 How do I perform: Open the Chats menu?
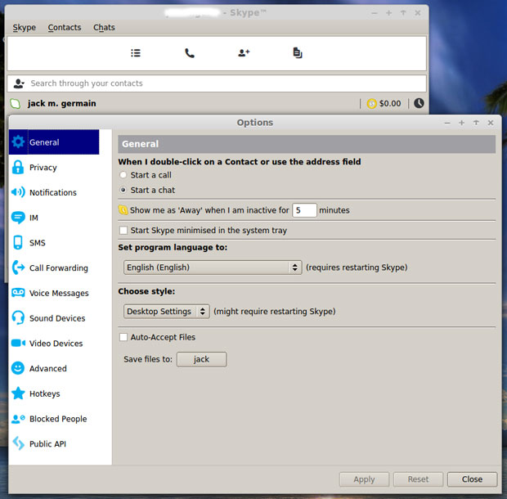(x=104, y=28)
